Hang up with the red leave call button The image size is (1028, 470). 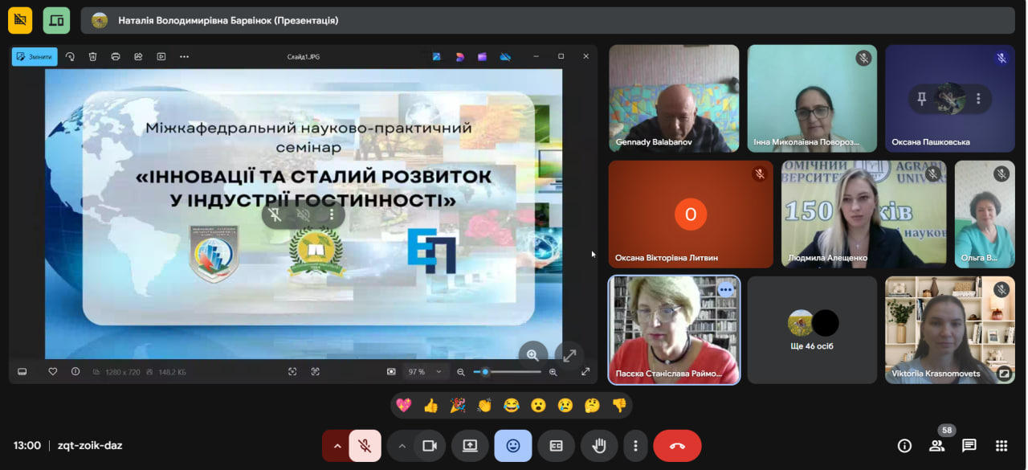pos(677,446)
